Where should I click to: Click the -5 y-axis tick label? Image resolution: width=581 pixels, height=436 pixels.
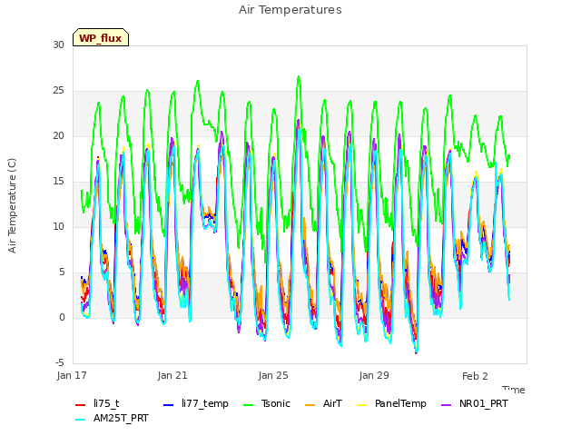click(x=60, y=362)
